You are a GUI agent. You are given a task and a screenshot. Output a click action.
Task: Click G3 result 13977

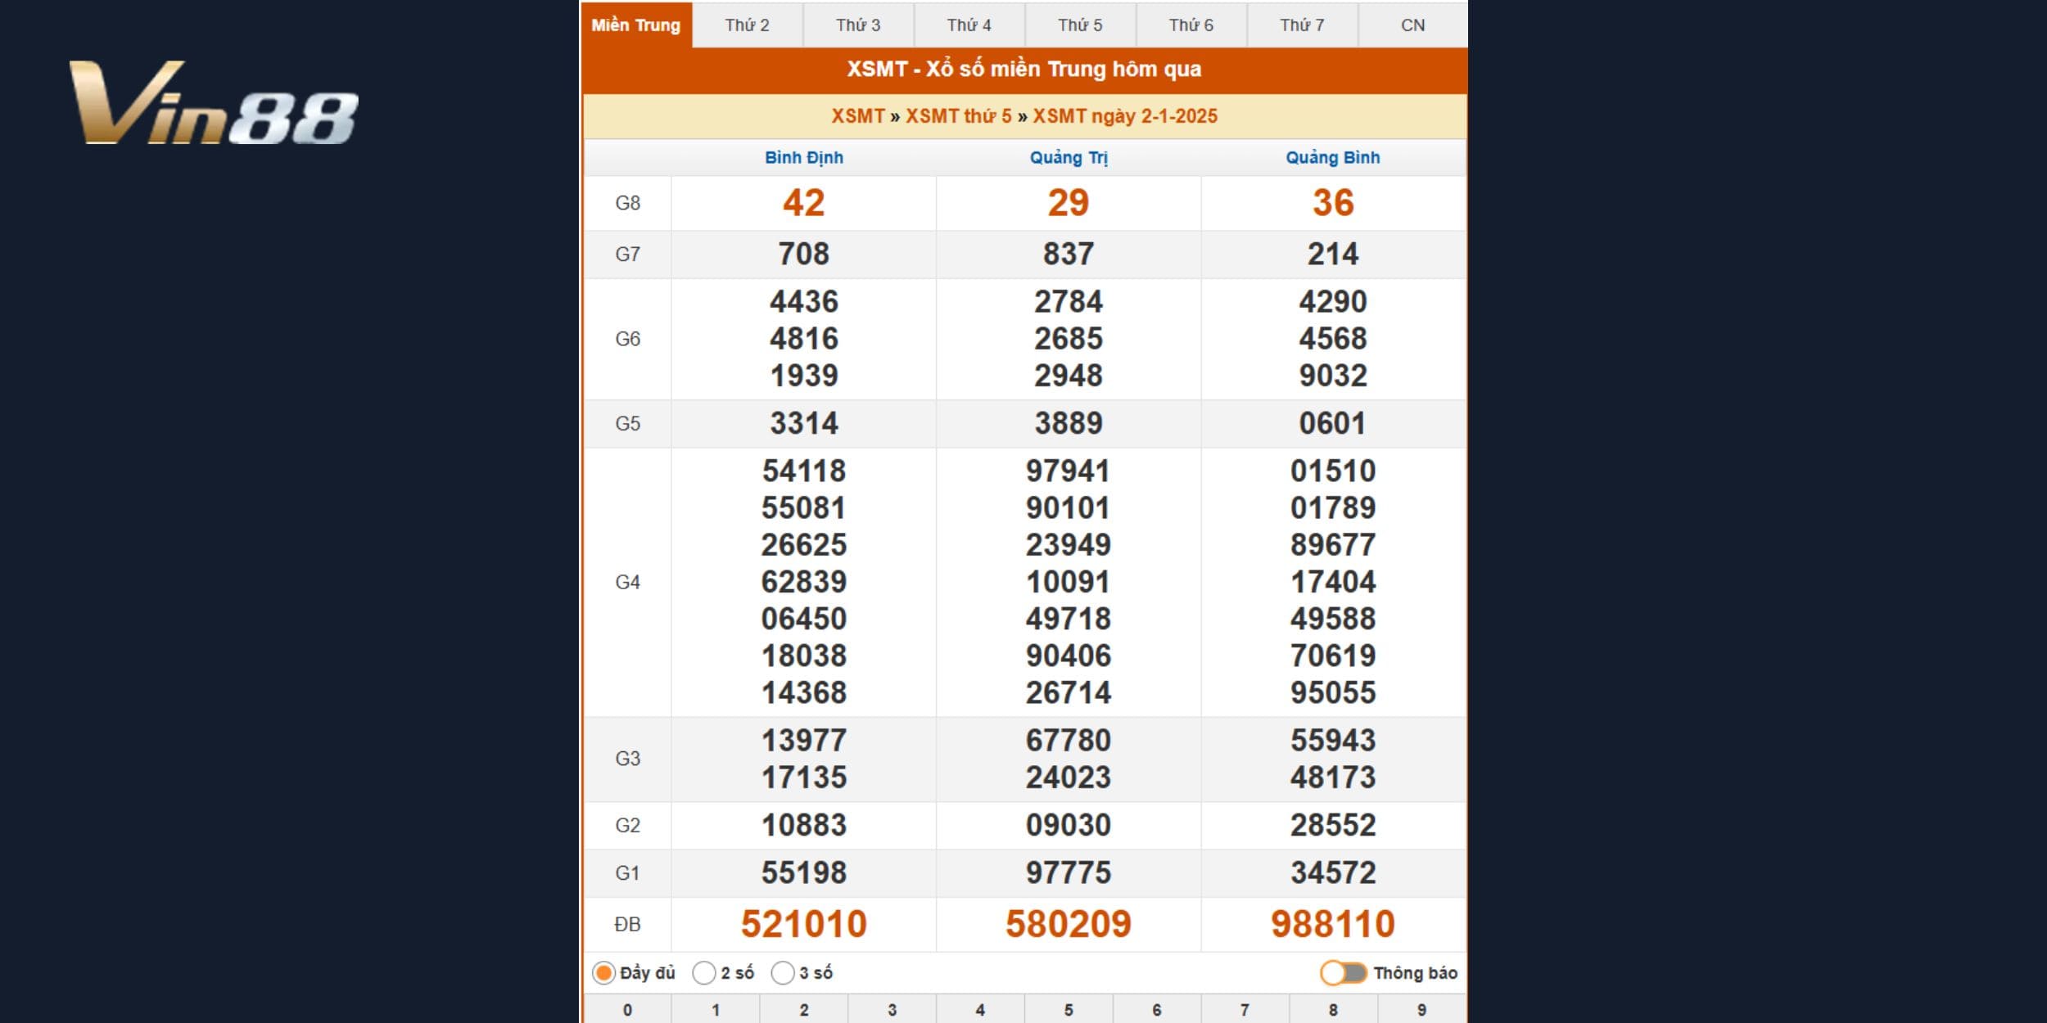coord(804,741)
